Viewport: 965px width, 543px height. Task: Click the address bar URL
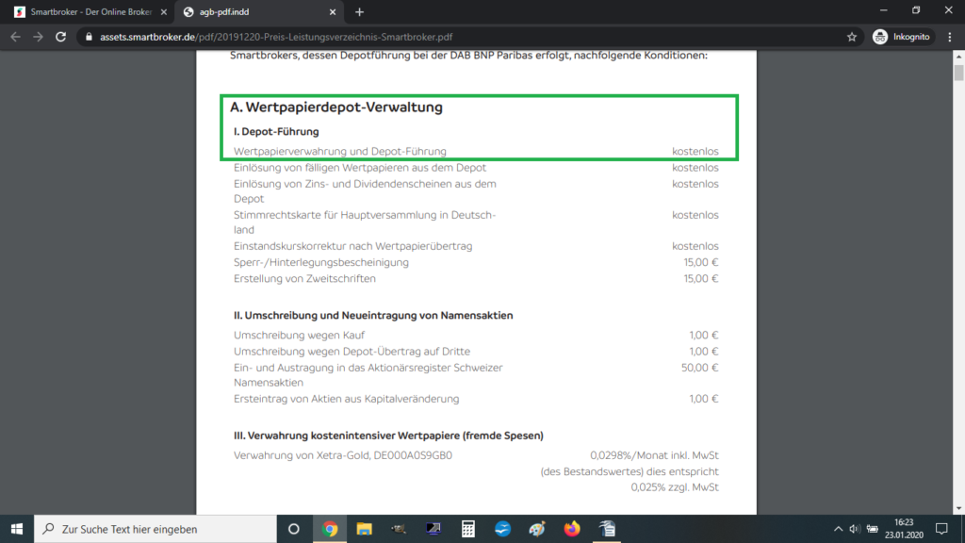click(276, 37)
